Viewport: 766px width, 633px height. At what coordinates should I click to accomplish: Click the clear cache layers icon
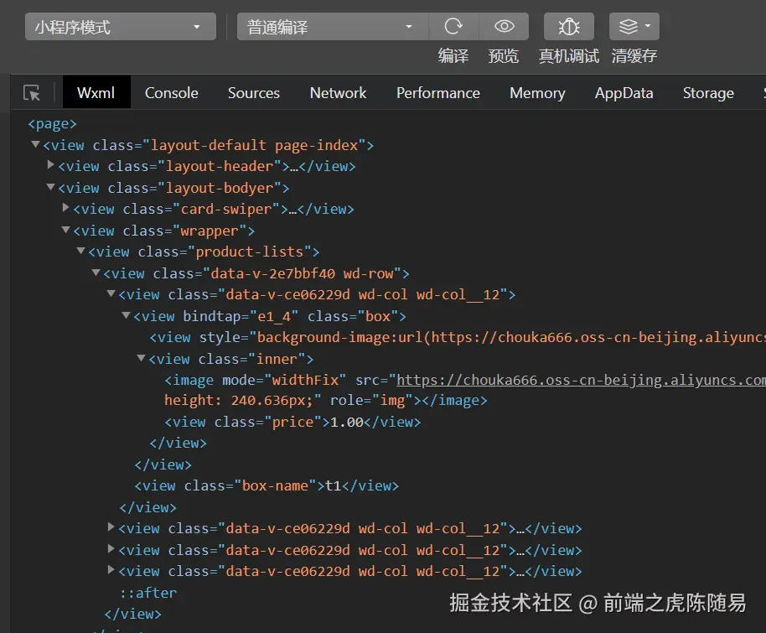(x=629, y=26)
